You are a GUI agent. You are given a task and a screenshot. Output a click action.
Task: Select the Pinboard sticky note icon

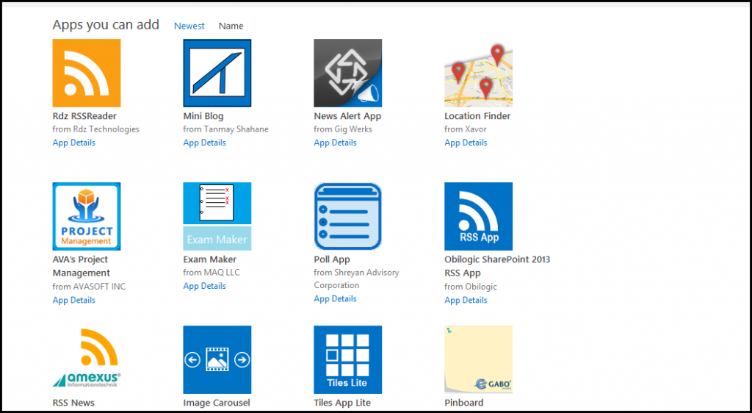[478, 360]
